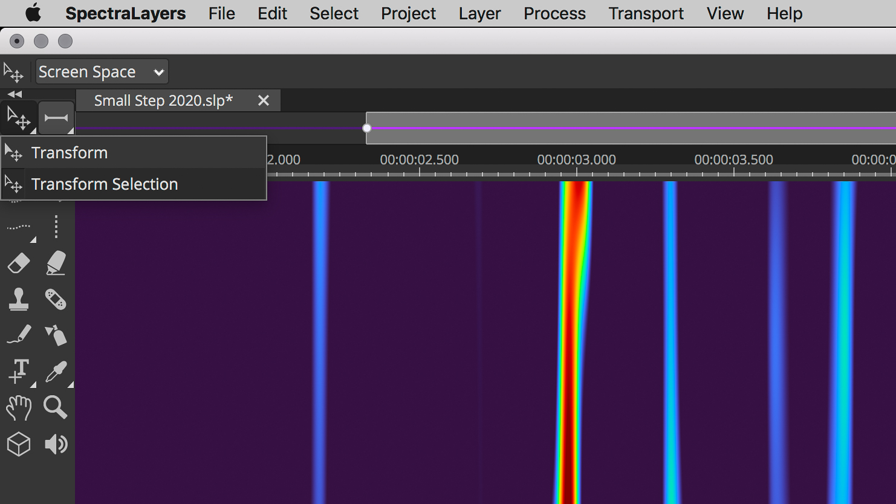Select the Hand panning tool
Image resolution: width=896 pixels, height=504 pixels.
coord(18,408)
